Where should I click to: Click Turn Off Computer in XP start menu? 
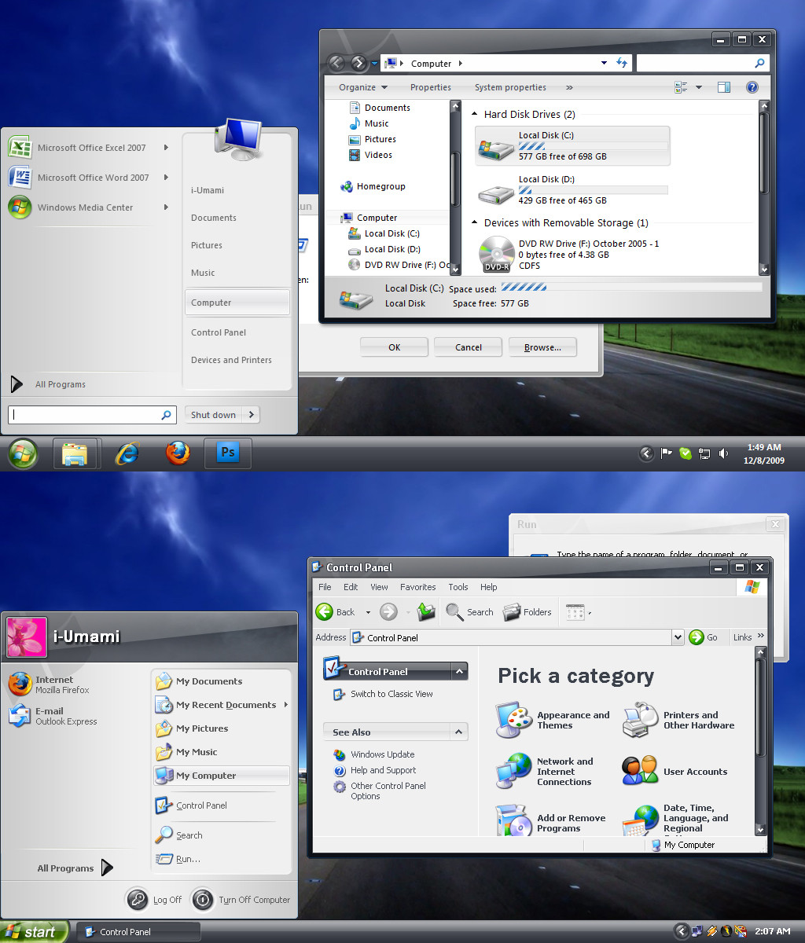(x=241, y=900)
